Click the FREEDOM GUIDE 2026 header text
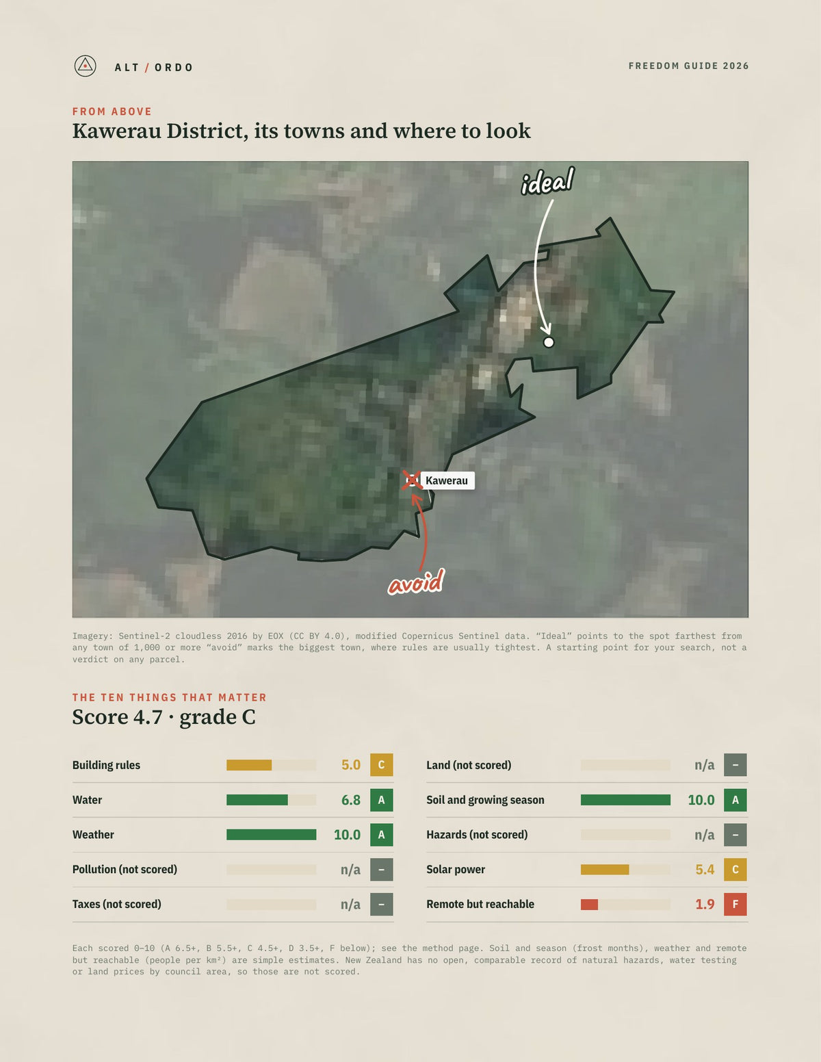 pyautogui.click(x=688, y=66)
